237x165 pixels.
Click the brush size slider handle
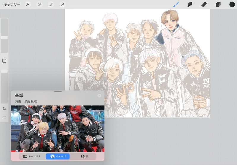(4, 37)
